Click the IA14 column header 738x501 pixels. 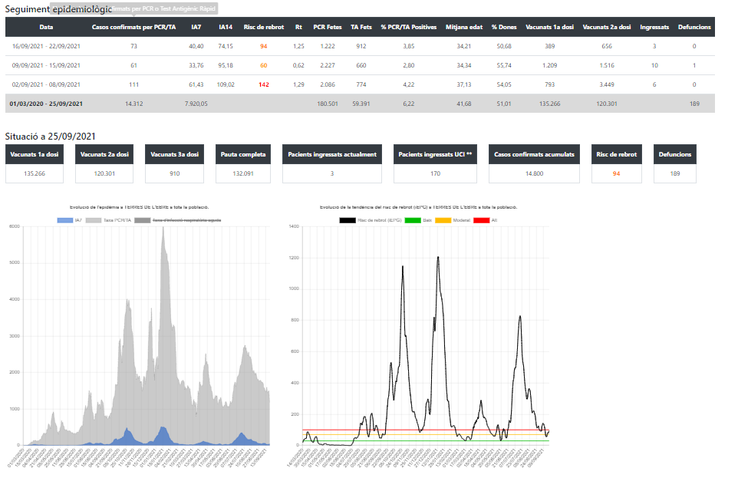[x=226, y=28]
